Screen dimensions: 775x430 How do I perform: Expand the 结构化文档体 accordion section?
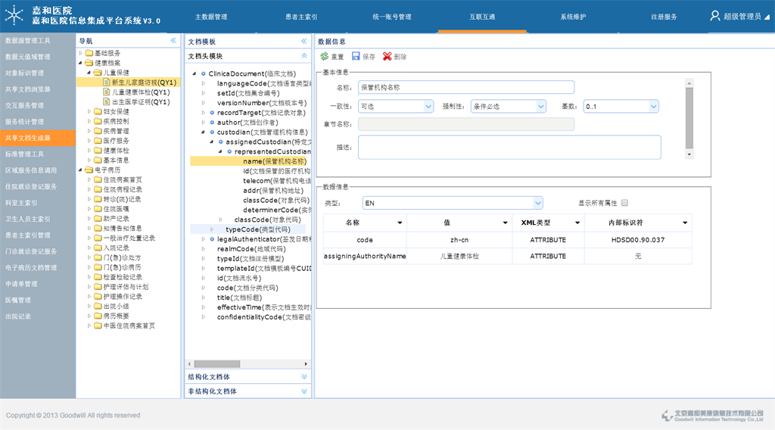click(304, 376)
